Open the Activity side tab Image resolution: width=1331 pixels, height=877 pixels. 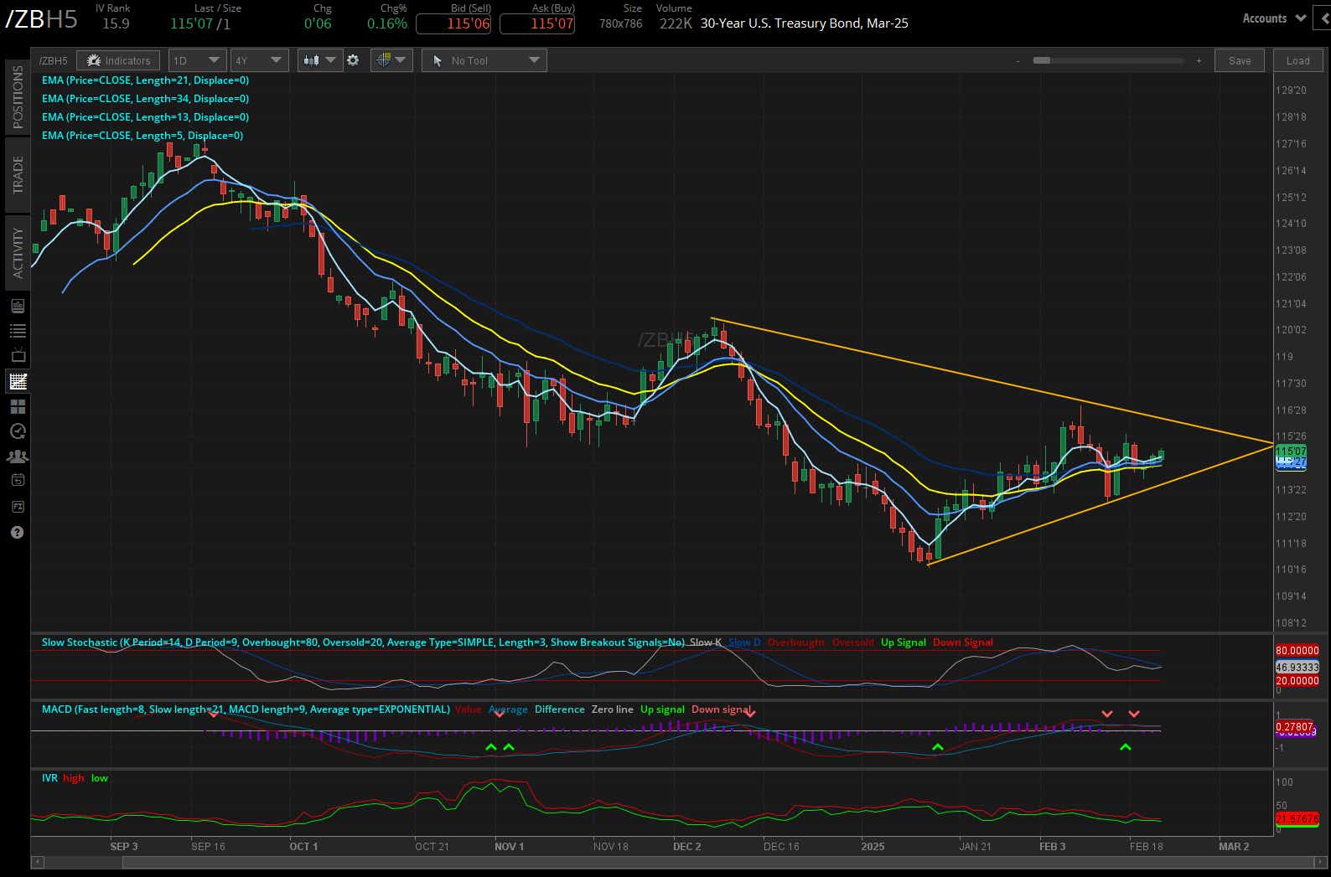point(17,252)
